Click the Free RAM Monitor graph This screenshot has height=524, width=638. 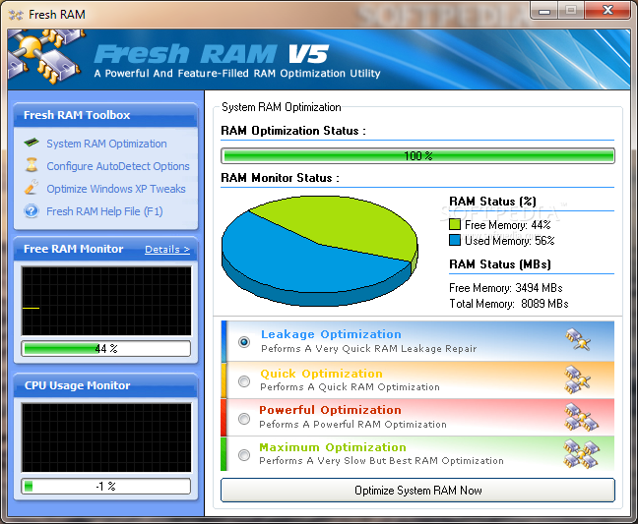106,301
